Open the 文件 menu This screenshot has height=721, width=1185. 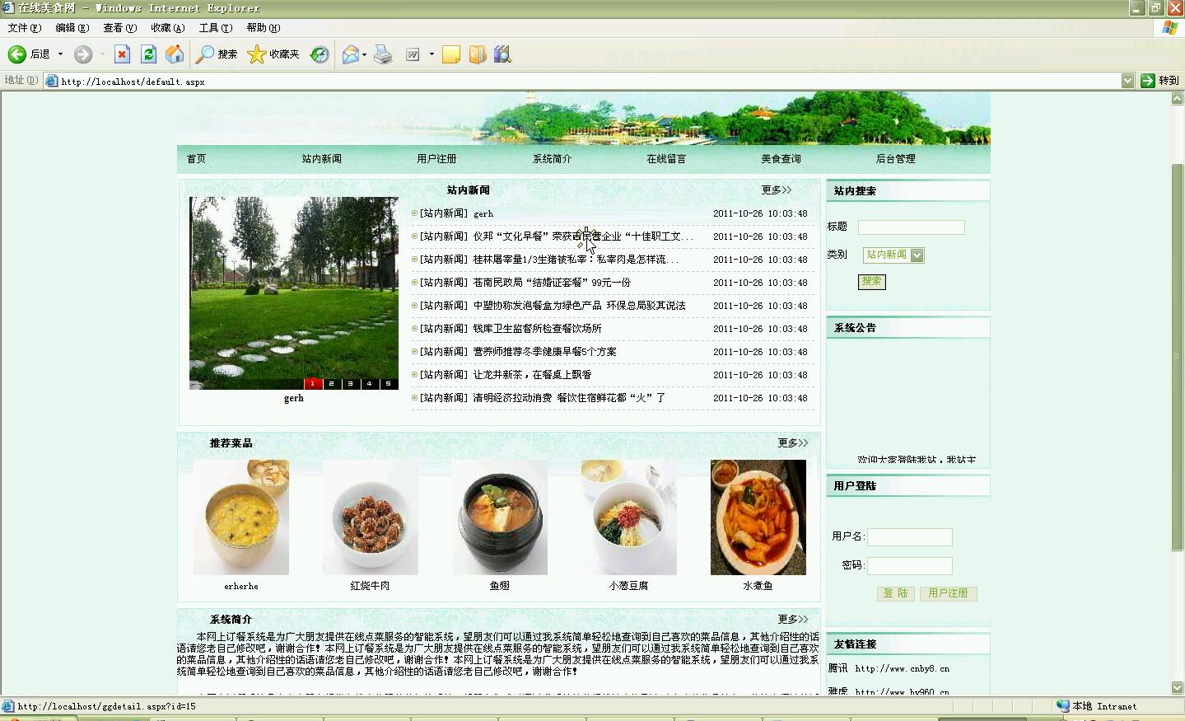(x=24, y=28)
